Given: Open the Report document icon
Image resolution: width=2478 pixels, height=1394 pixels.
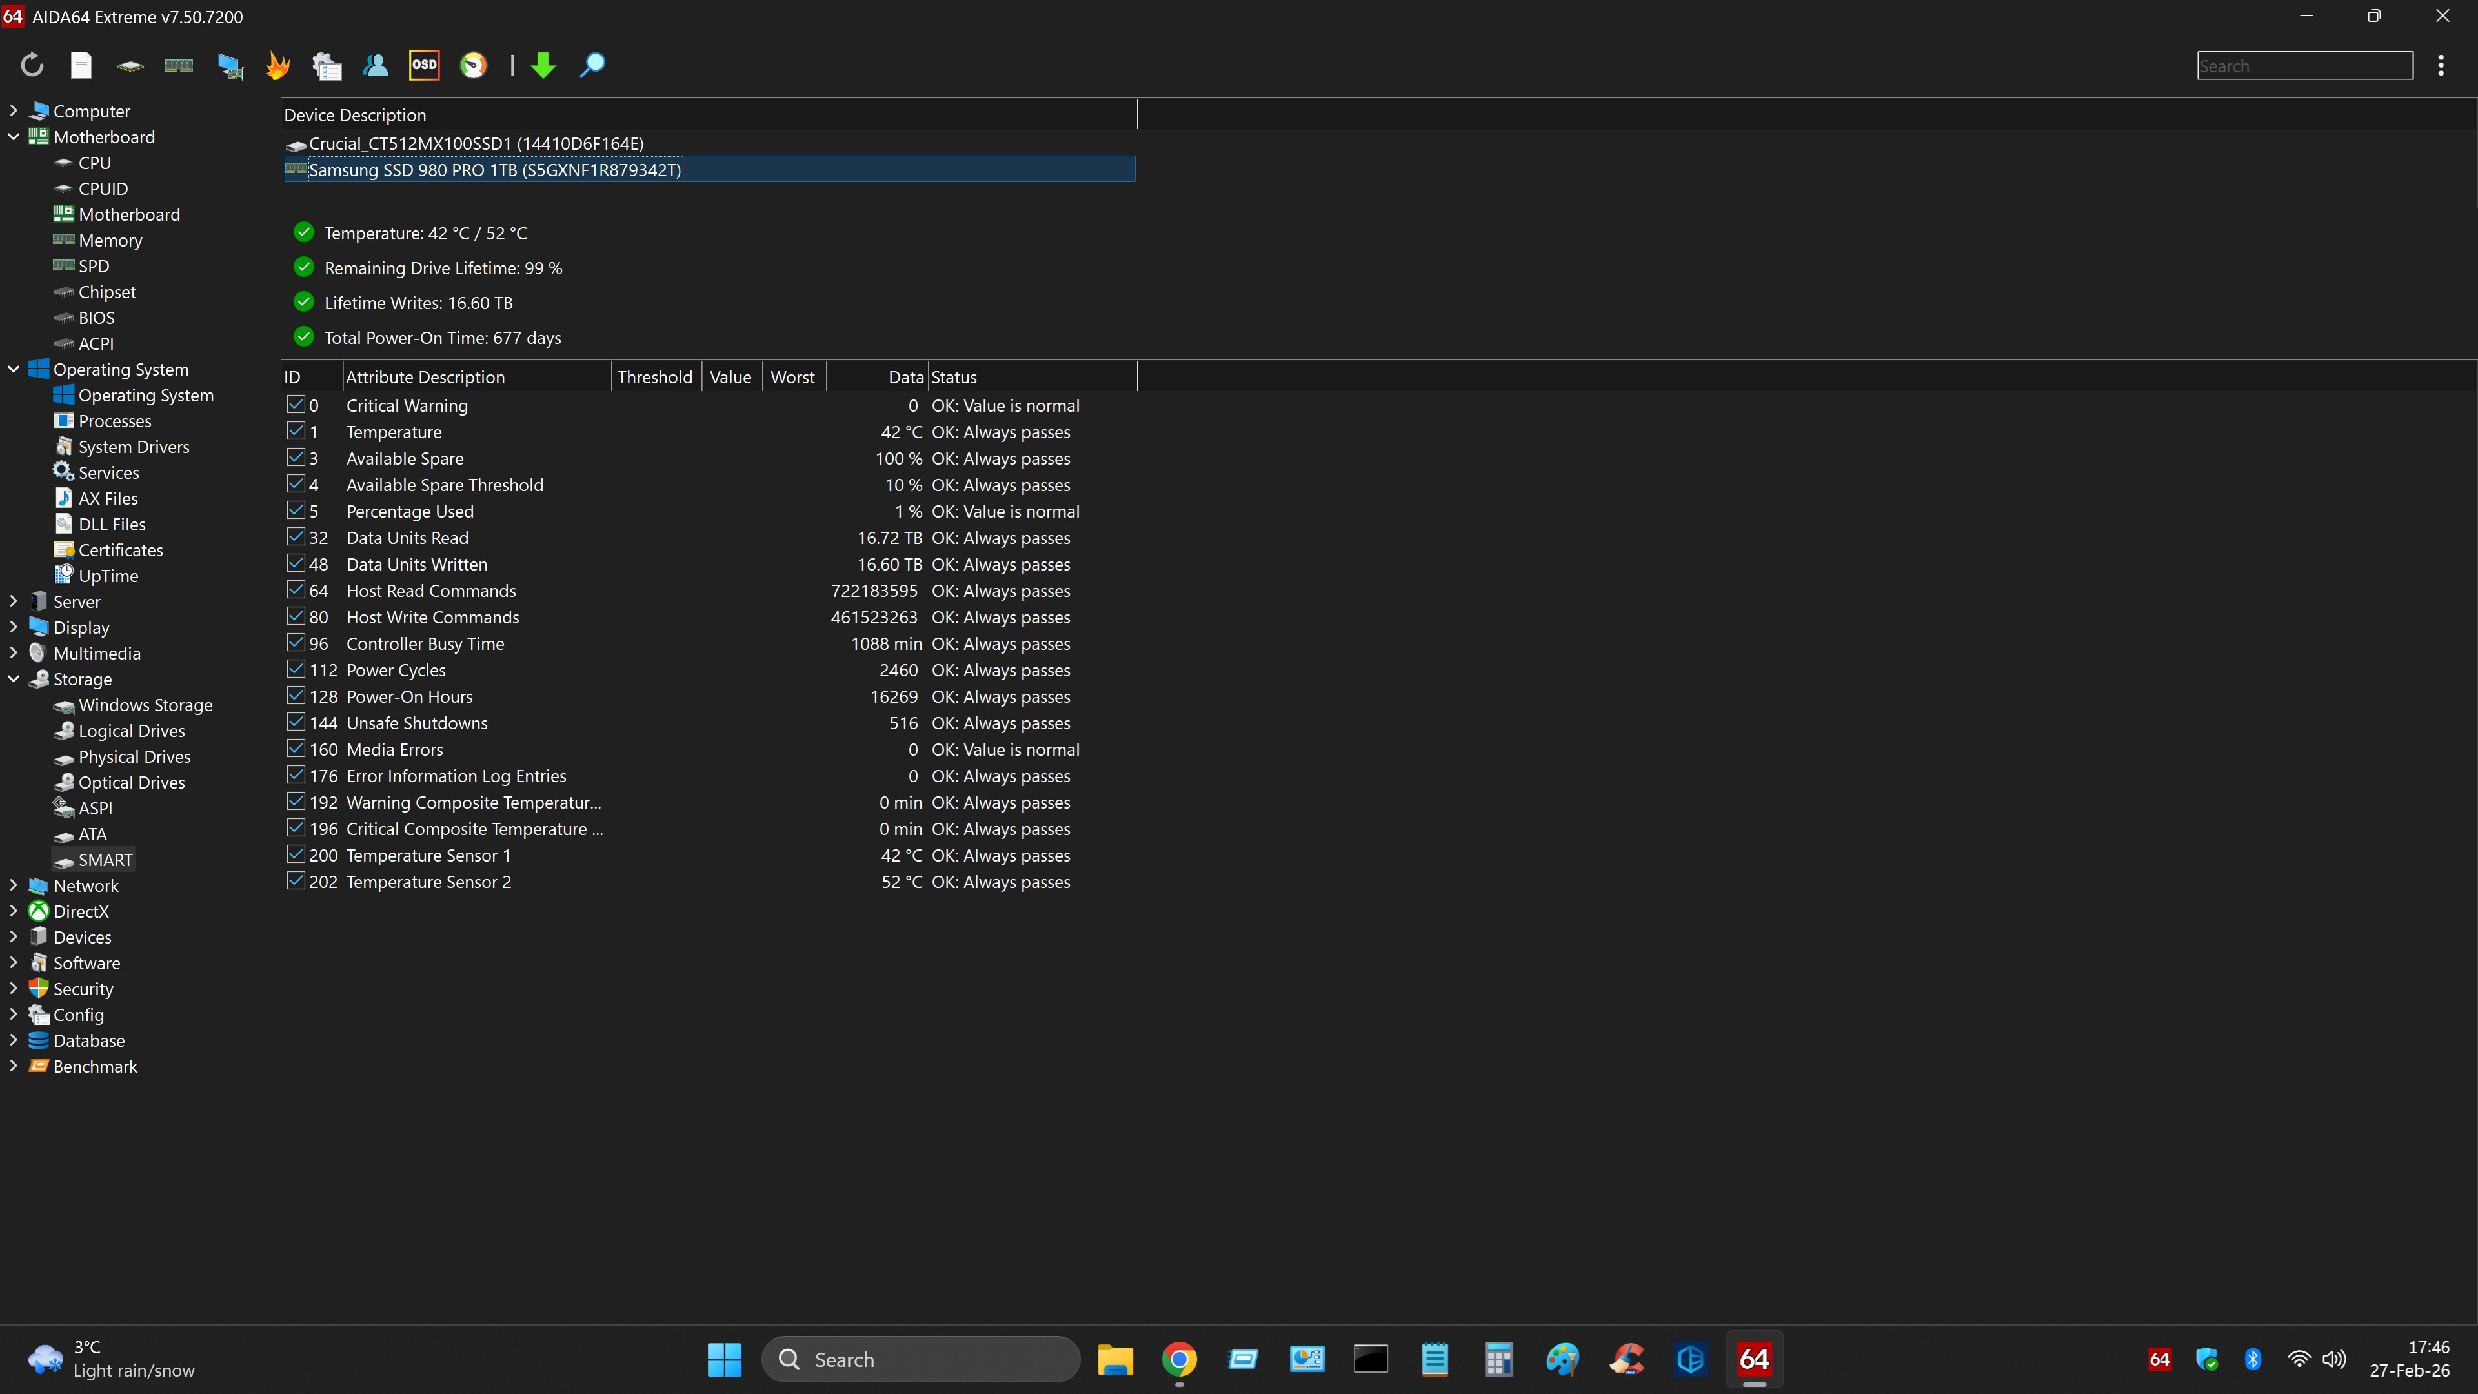Looking at the screenshot, I should 81,65.
